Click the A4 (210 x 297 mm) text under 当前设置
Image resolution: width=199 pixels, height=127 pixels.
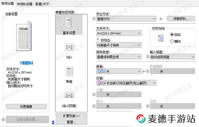click(20, 72)
